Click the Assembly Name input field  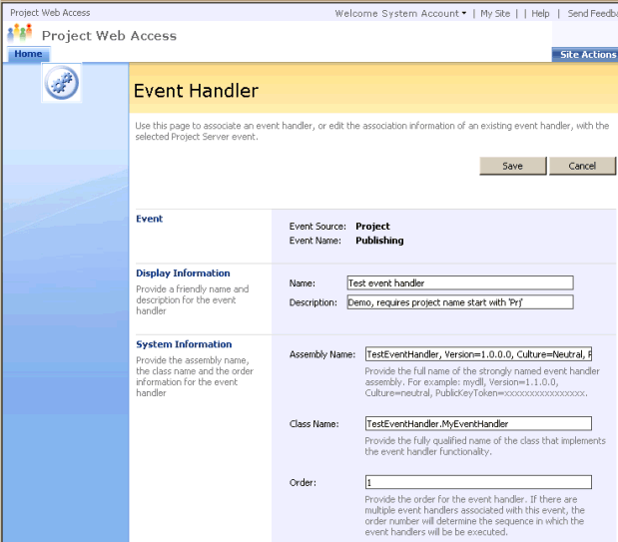coord(478,354)
